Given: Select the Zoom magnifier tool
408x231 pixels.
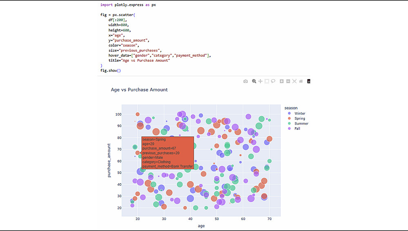Looking at the screenshot, I should 254,81.
